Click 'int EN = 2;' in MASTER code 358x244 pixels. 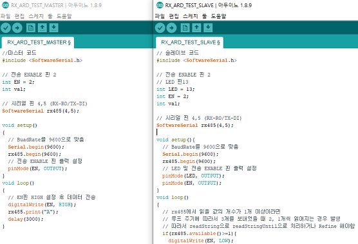18,82
